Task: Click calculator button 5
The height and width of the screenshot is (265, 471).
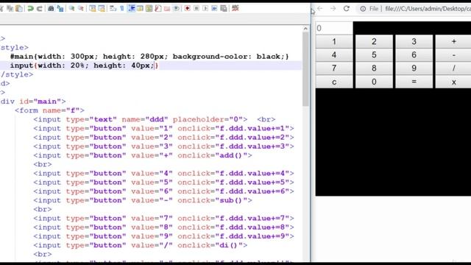Action: click(x=374, y=55)
